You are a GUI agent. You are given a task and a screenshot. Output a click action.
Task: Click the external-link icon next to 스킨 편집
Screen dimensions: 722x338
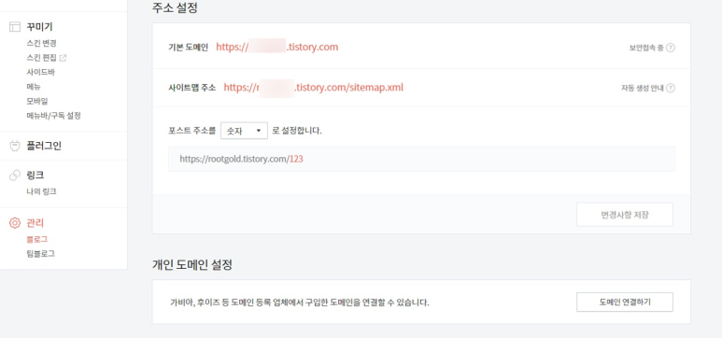[x=64, y=58]
